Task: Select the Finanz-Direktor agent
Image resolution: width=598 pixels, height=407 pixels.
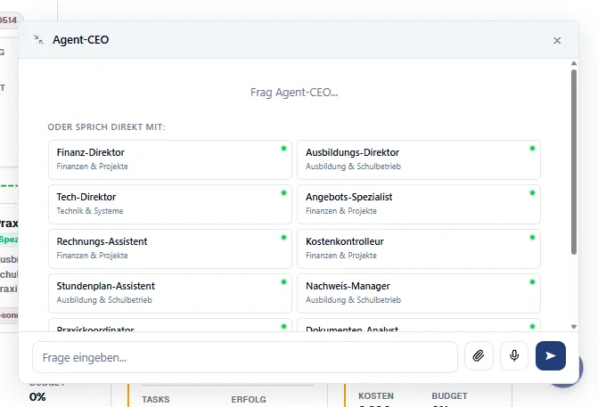Action: point(169,159)
